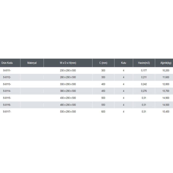The image size is (173, 173).
Task: Click the W x D x H(mm) header
Action: pos(68,63)
